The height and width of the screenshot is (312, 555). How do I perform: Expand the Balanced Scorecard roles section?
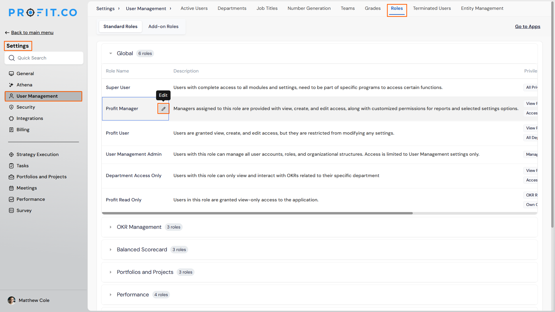coord(111,250)
